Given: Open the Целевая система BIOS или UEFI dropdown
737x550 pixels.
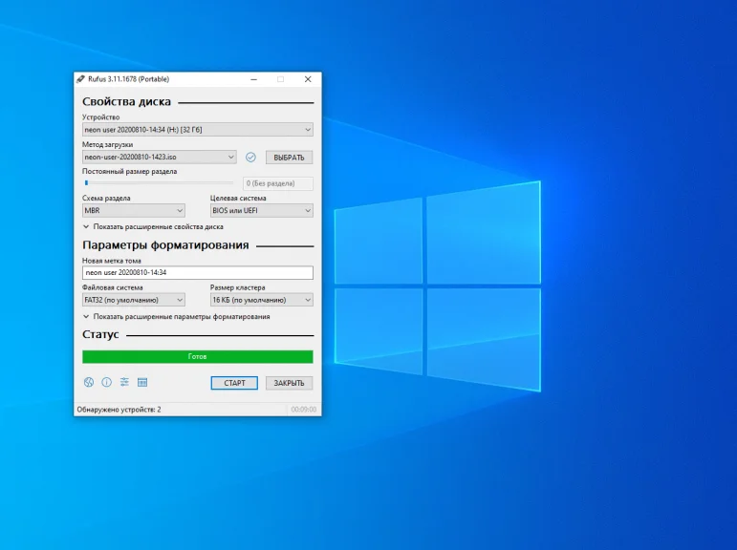Looking at the screenshot, I should (x=261, y=210).
